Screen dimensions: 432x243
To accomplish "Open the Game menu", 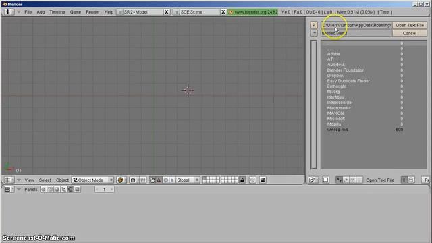I will coord(75,12).
